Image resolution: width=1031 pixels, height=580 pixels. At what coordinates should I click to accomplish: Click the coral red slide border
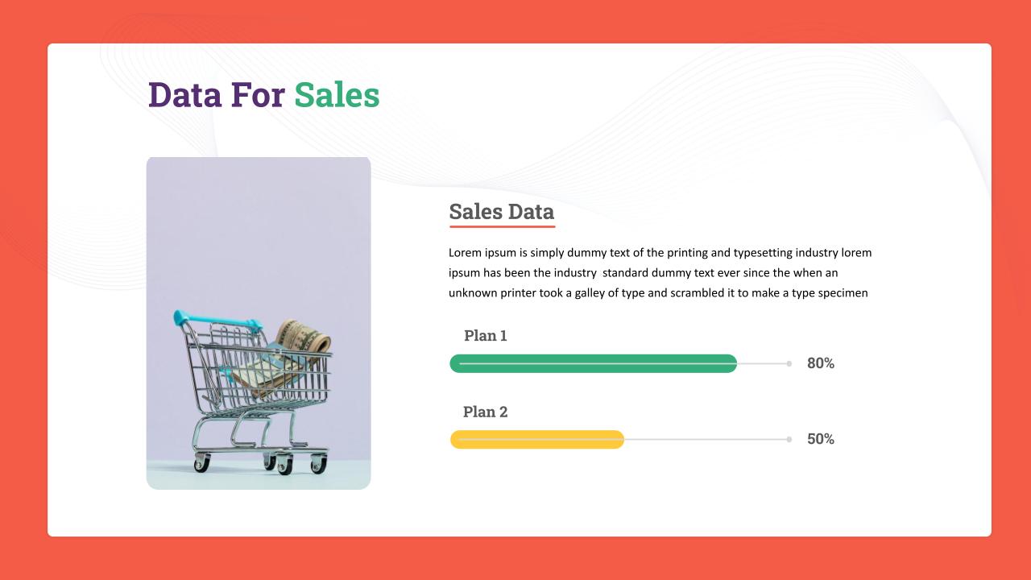click(515, 21)
